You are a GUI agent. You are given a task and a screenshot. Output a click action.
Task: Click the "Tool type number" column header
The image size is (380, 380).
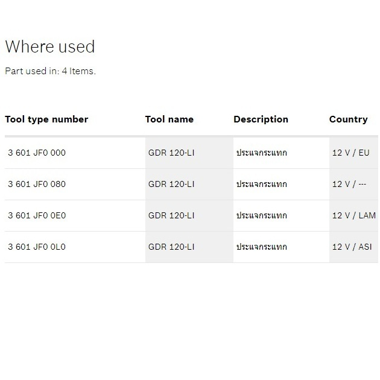click(46, 119)
